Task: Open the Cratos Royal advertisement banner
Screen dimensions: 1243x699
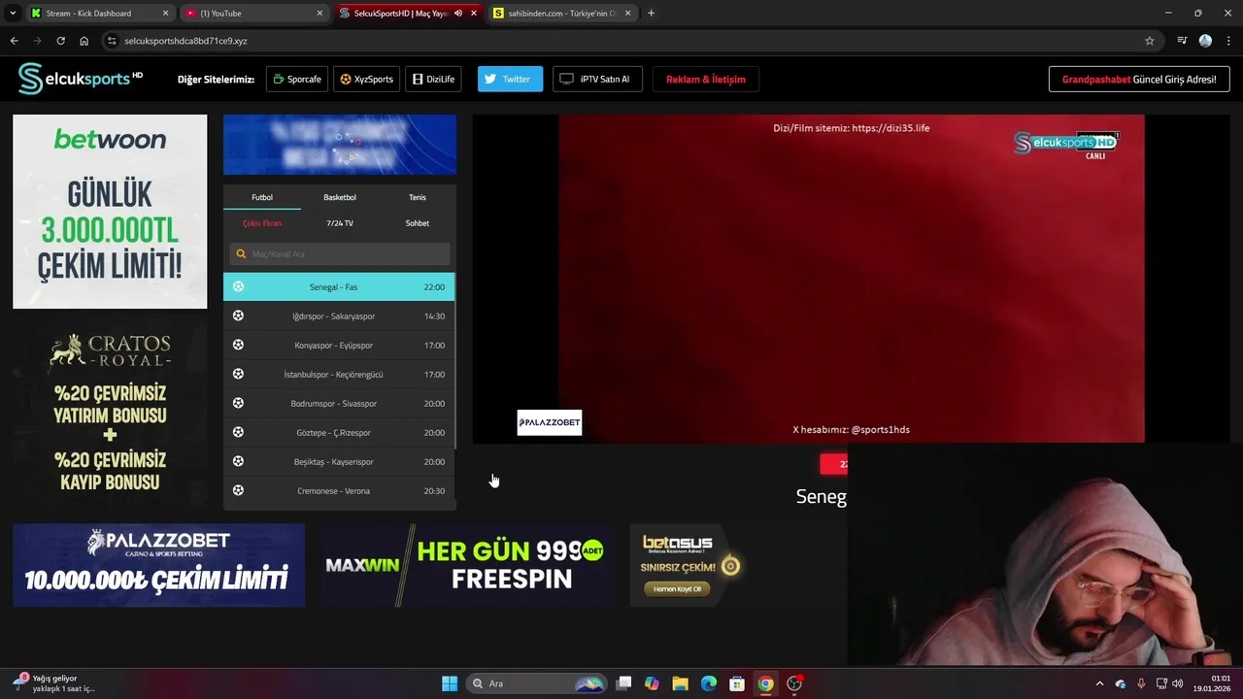Action: [x=110, y=414]
